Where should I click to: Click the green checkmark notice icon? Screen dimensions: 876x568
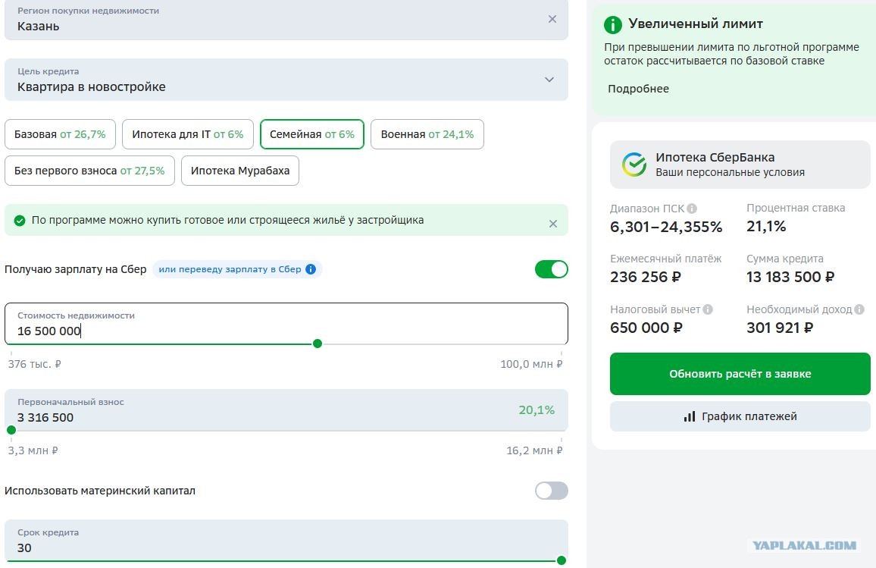[20, 220]
